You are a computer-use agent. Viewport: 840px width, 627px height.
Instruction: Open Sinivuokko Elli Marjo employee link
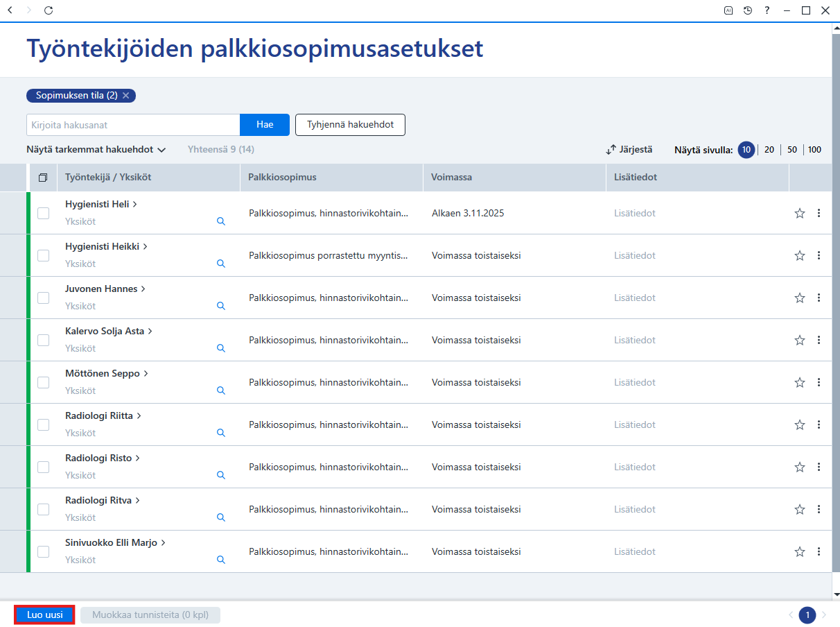pyautogui.click(x=116, y=542)
